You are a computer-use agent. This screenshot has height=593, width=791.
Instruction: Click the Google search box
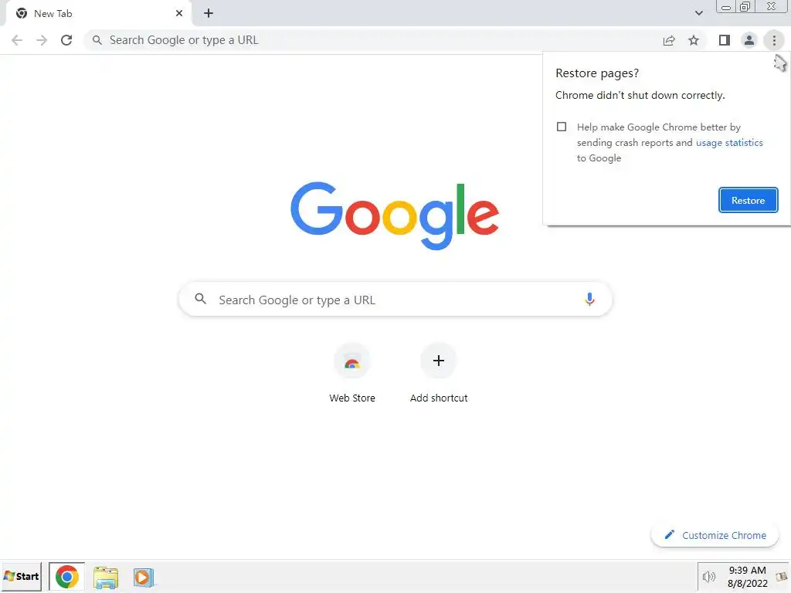pos(395,300)
